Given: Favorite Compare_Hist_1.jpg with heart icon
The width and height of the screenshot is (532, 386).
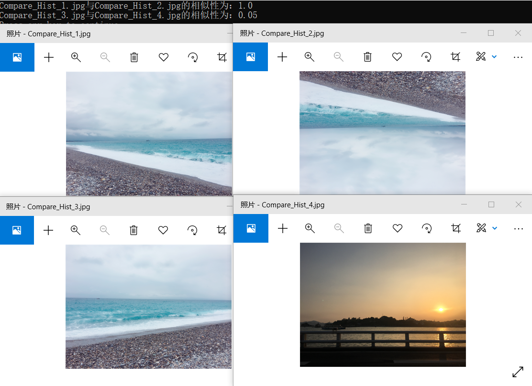Looking at the screenshot, I should (164, 57).
